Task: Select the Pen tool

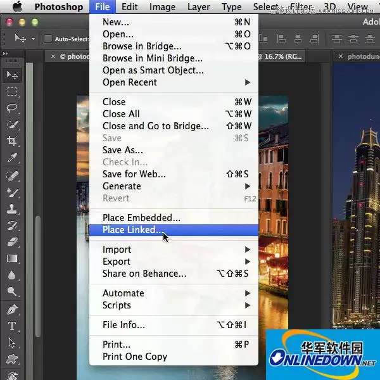Action: (x=12, y=310)
